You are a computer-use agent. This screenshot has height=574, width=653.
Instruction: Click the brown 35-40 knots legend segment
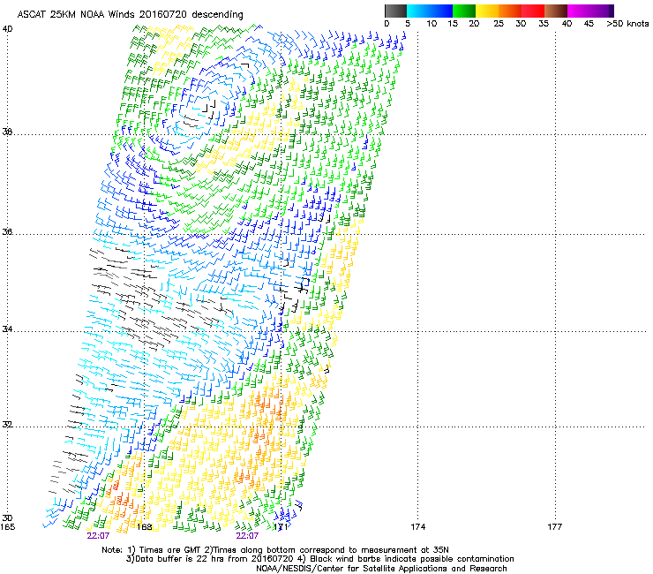tap(556, 11)
